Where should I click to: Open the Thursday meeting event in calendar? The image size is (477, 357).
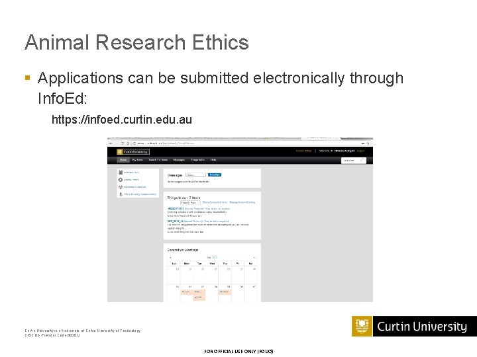click(225, 292)
